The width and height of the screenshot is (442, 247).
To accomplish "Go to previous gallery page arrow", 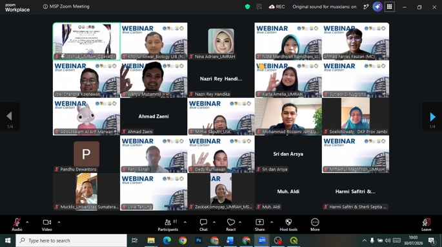I will (10, 116).
